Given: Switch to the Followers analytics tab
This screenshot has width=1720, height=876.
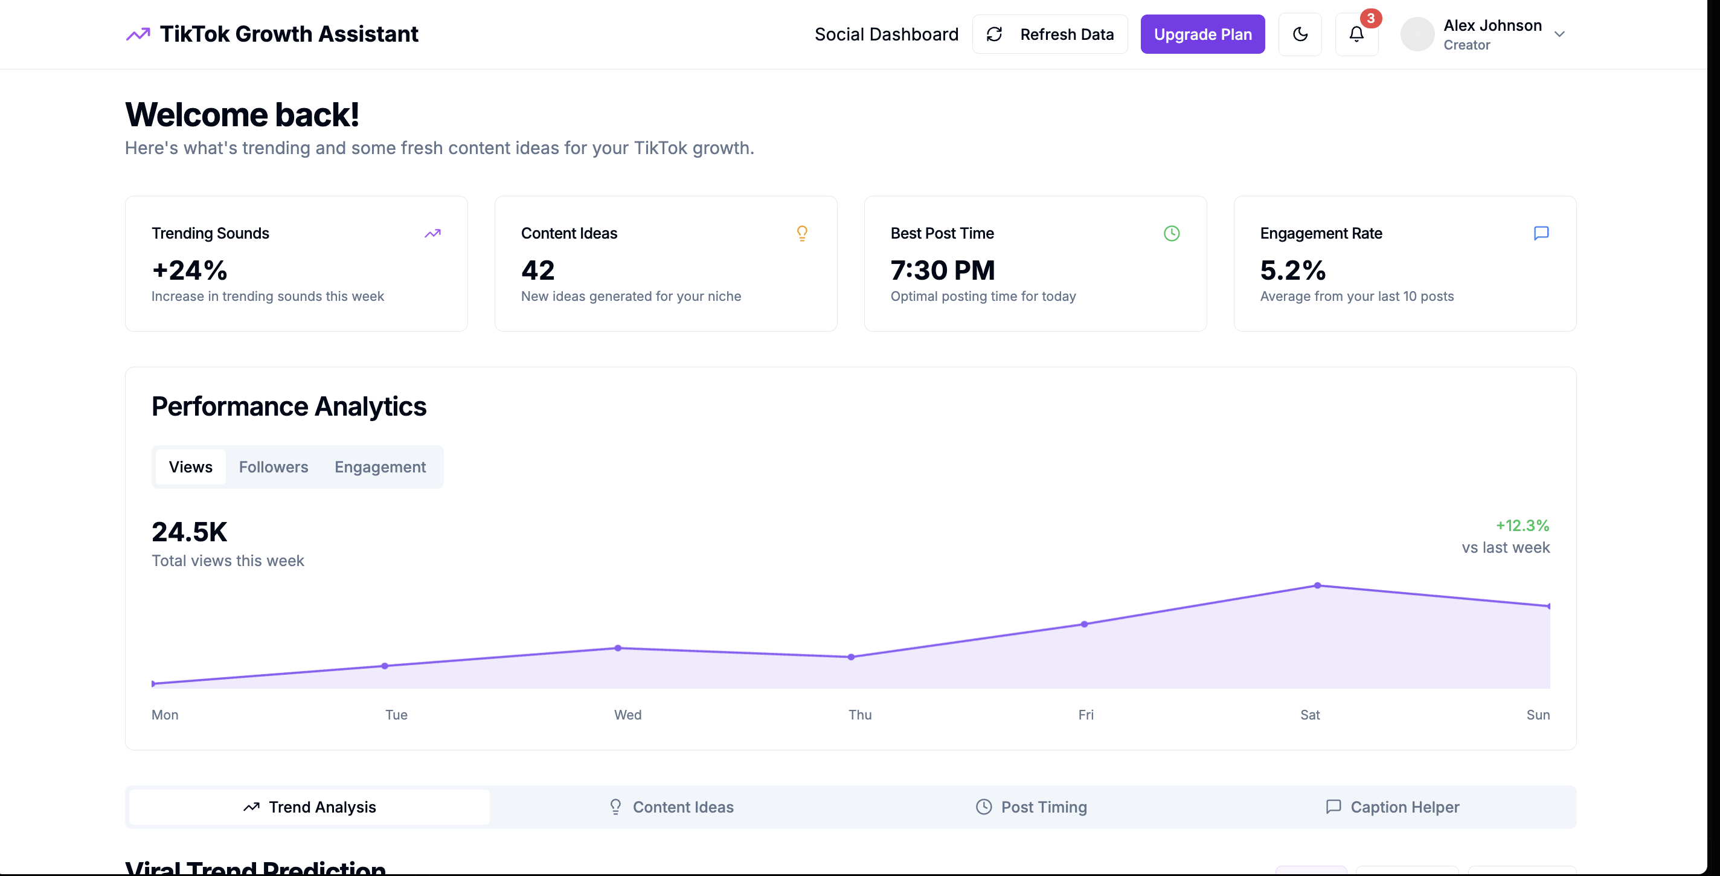Looking at the screenshot, I should tap(273, 467).
